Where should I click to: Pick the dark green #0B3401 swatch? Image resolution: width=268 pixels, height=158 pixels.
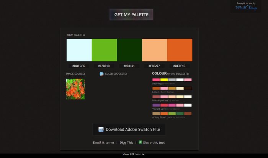coord(129,50)
